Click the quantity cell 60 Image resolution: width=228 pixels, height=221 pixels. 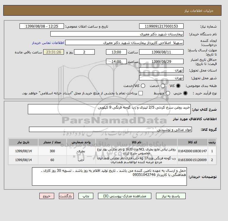(x=52, y=160)
